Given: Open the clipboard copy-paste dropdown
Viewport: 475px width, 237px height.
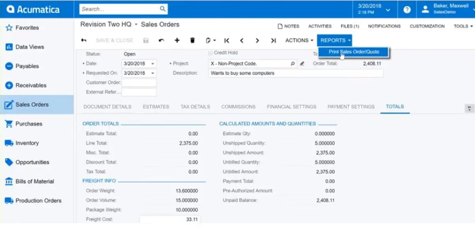Looking at the screenshot, I should tap(211, 40).
